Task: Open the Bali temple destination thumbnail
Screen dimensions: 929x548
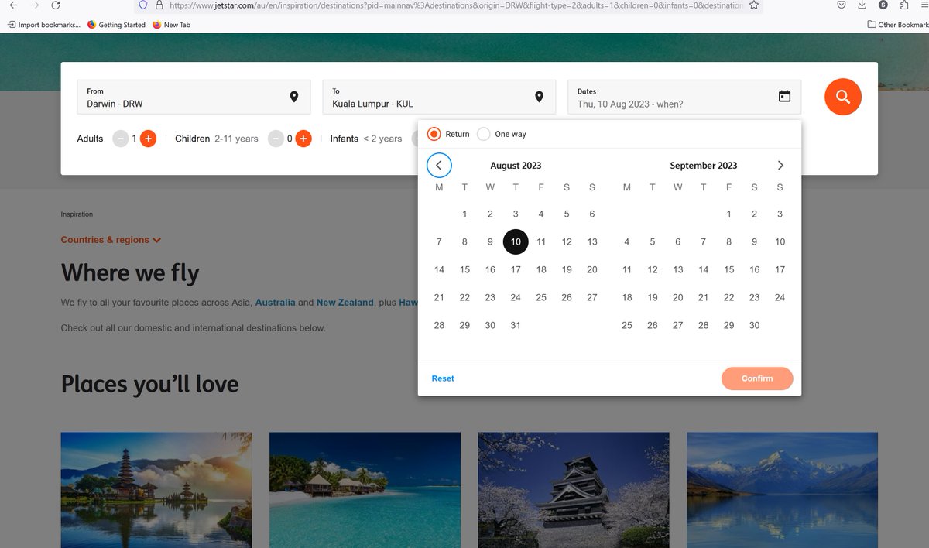Action: [x=156, y=490]
